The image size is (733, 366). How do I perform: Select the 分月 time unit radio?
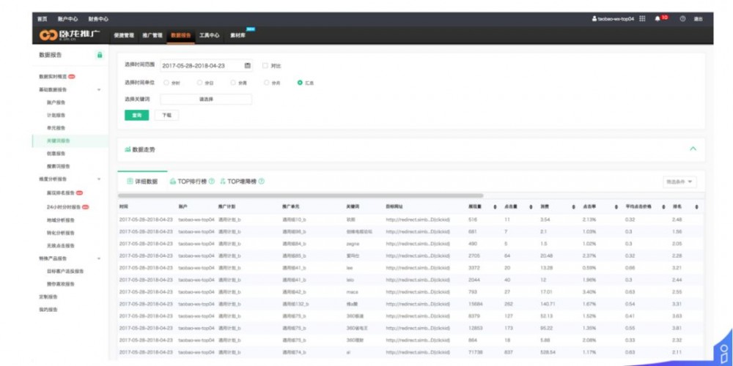(267, 83)
